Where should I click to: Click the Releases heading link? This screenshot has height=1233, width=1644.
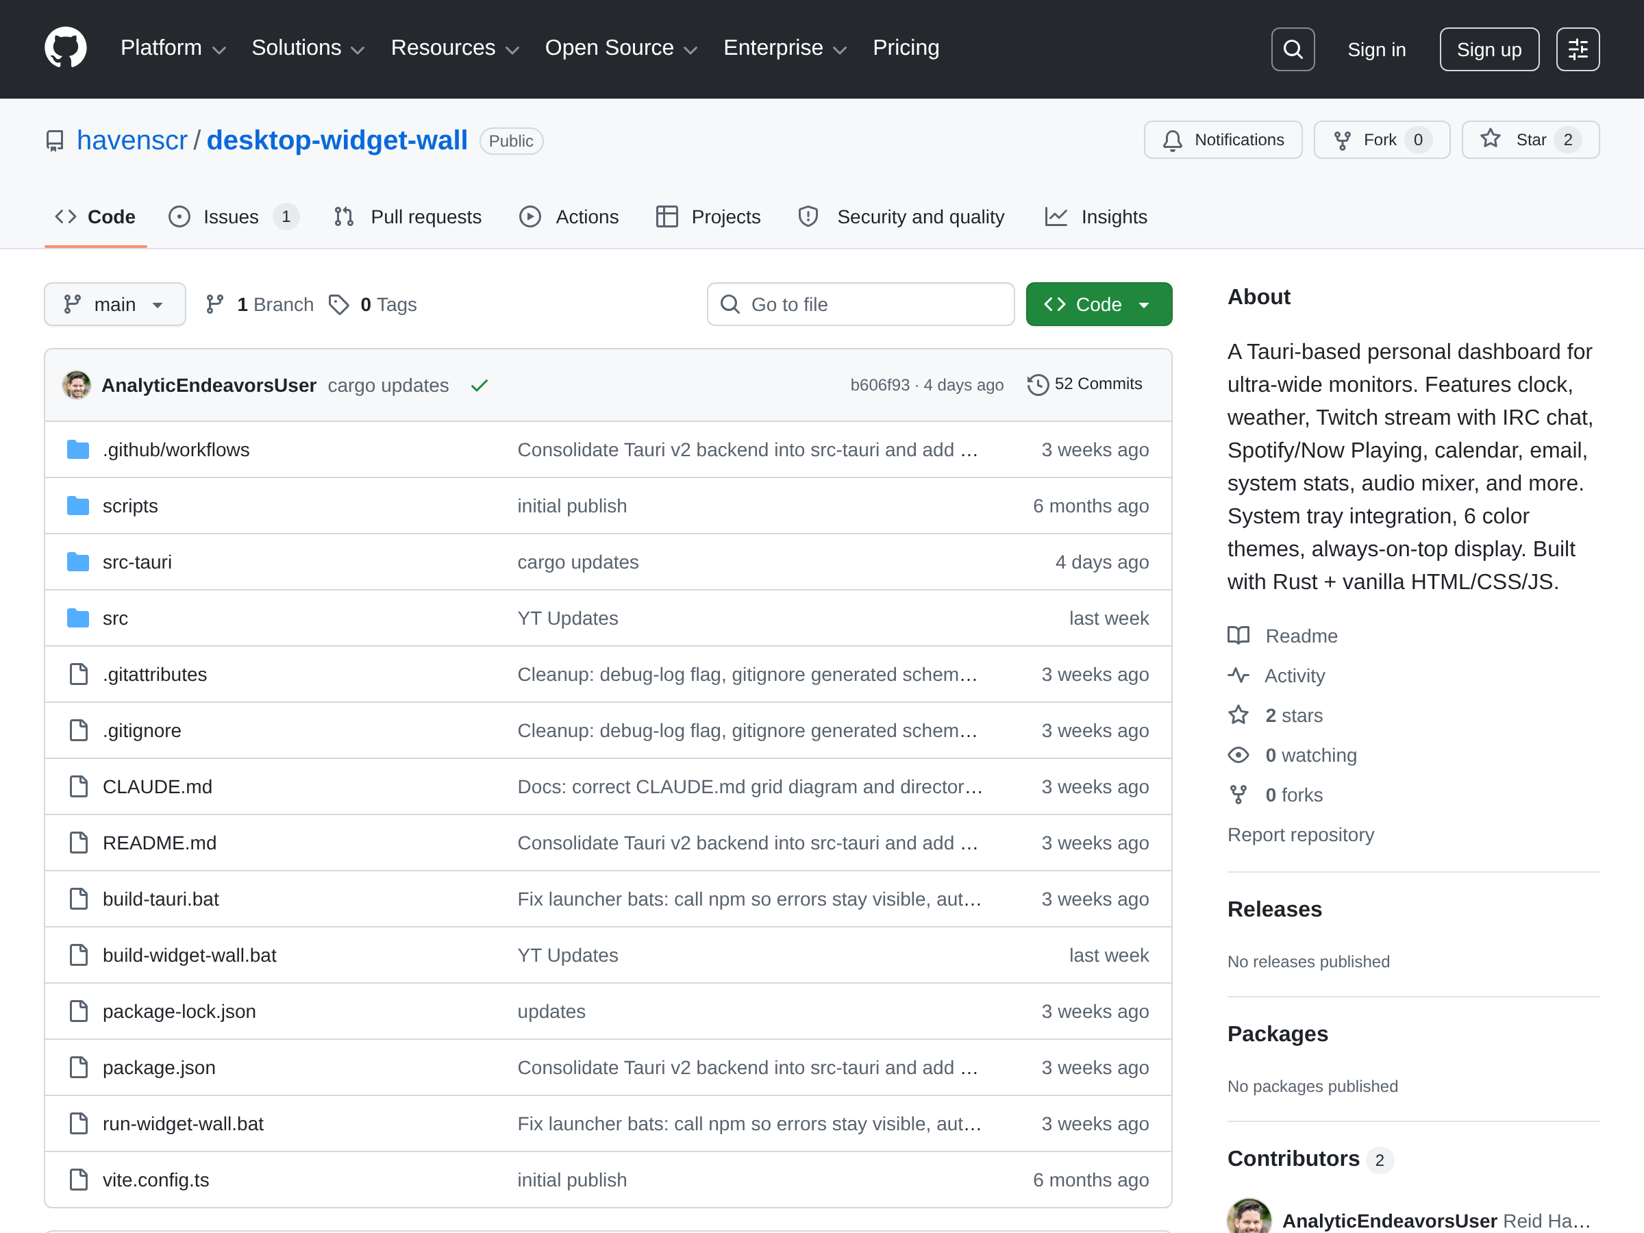click(x=1275, y=909)
